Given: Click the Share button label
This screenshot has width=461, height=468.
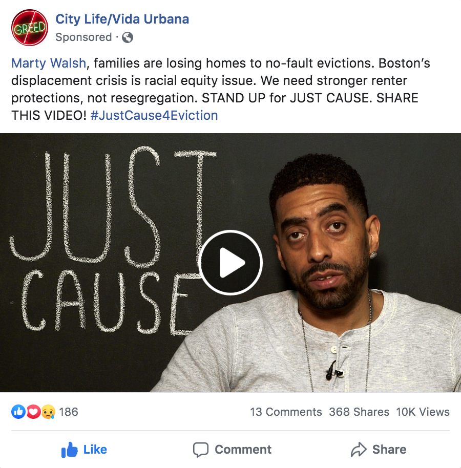Looking at the screenshot, I should click(389, 450).
